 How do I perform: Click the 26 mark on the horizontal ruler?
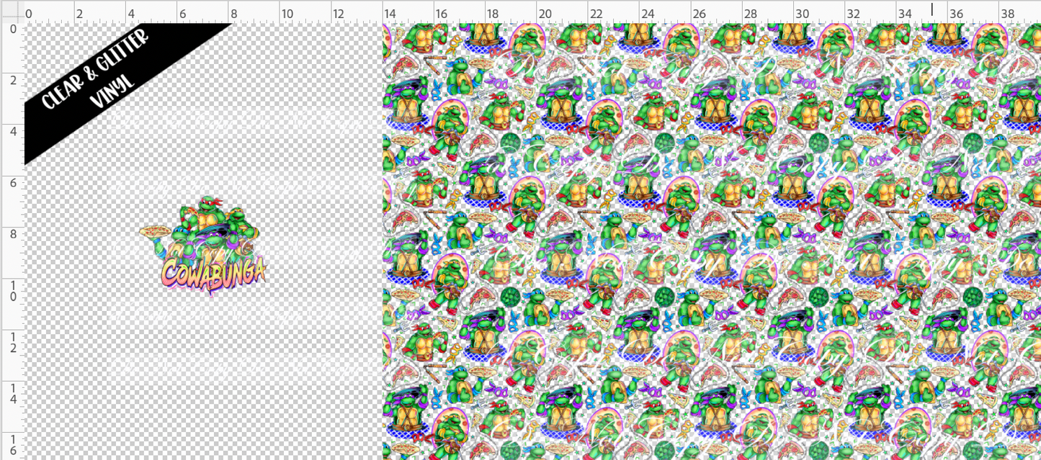point(698,14)
